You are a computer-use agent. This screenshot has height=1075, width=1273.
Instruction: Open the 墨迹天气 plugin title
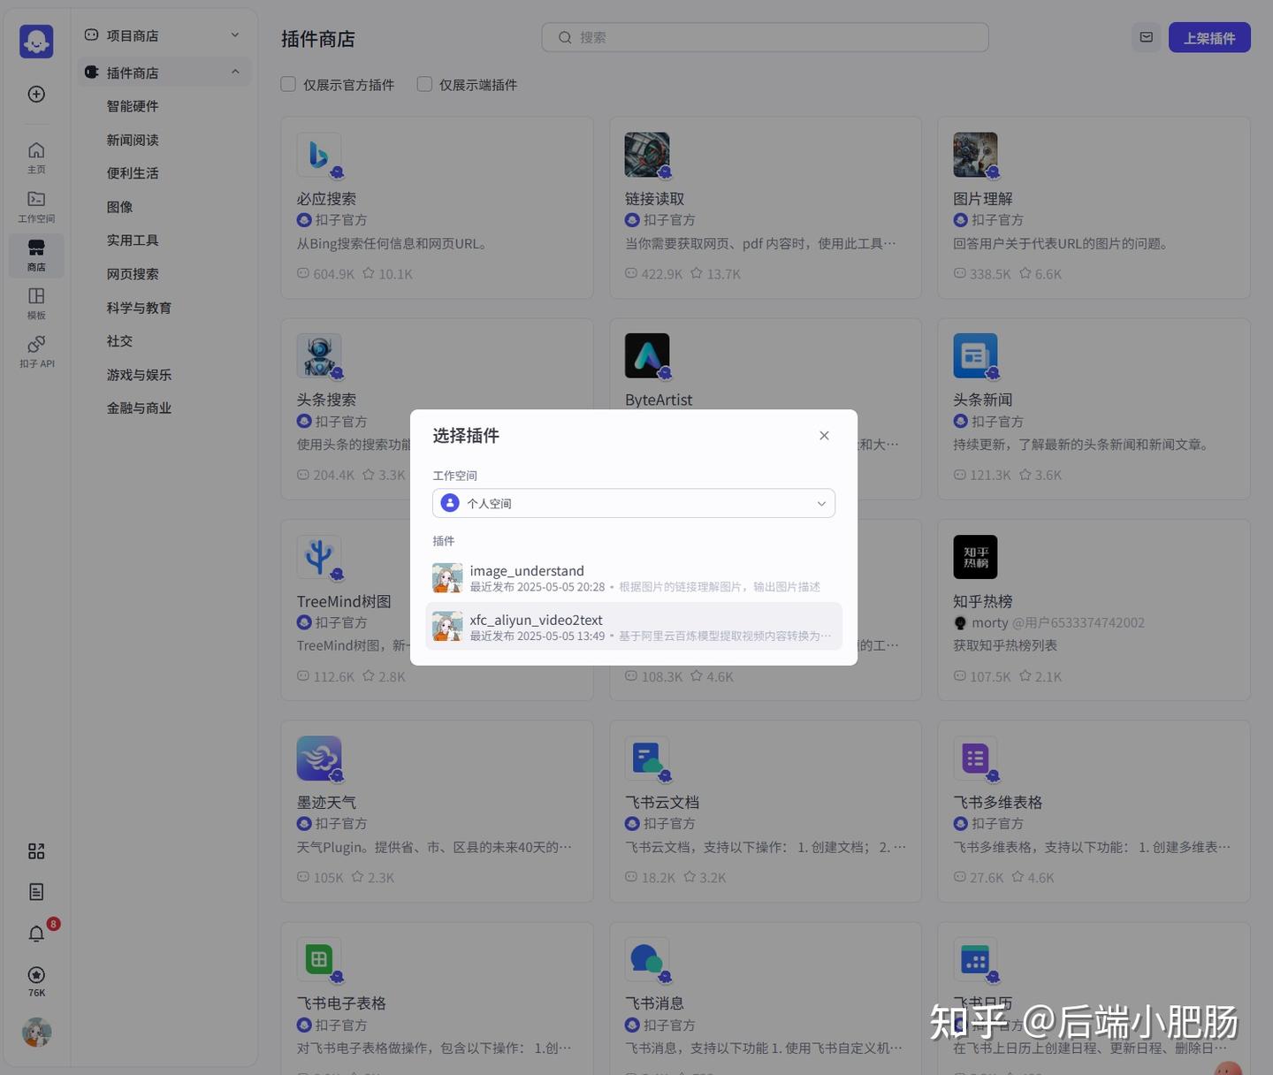tap(326, 802)
